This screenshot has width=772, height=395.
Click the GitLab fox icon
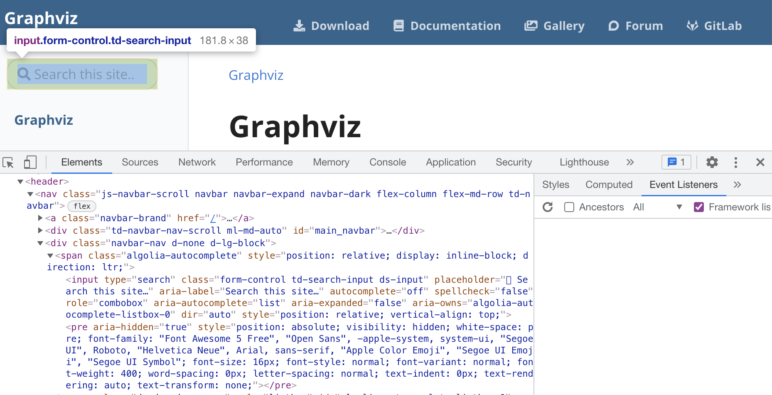coord(692,26)
